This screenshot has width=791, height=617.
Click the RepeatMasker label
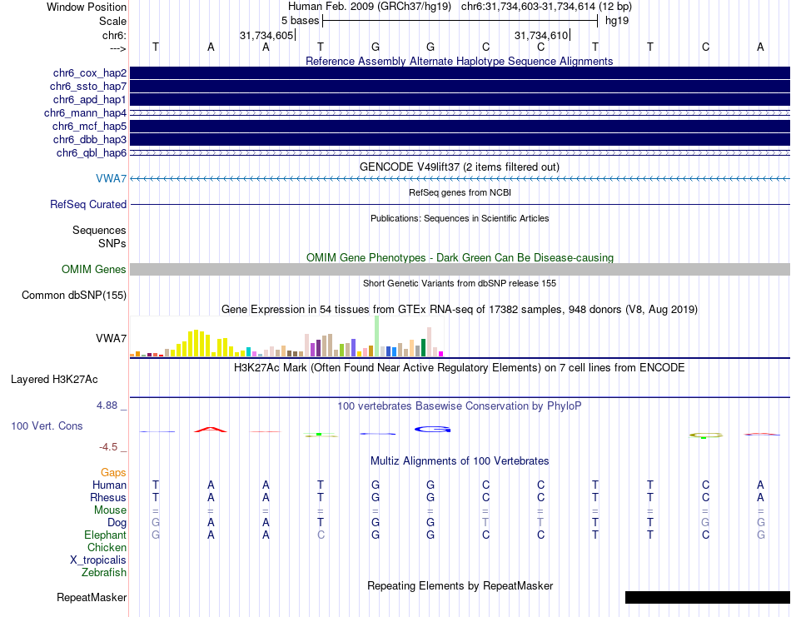(x=92, y=598)
